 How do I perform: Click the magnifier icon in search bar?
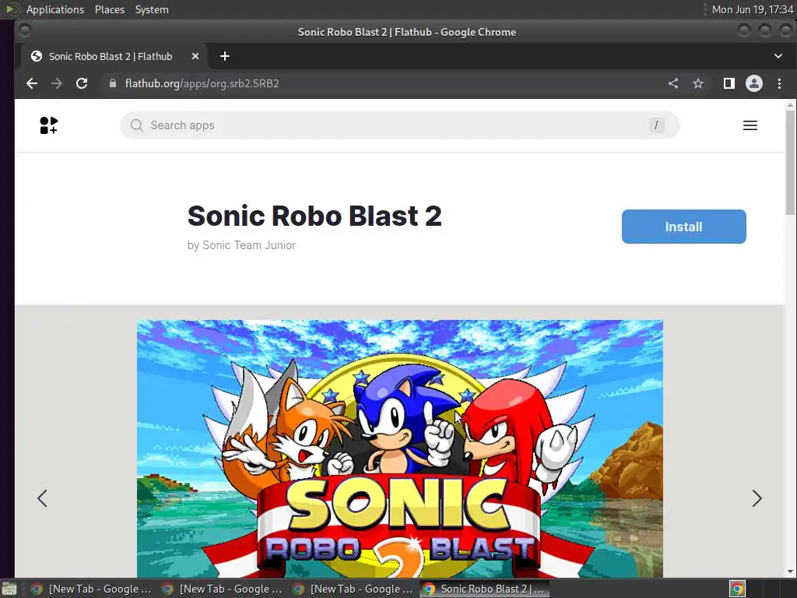pos(136,125)
